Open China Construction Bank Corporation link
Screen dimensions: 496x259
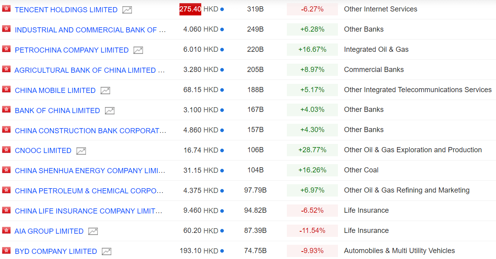click(x=90, y=131)
